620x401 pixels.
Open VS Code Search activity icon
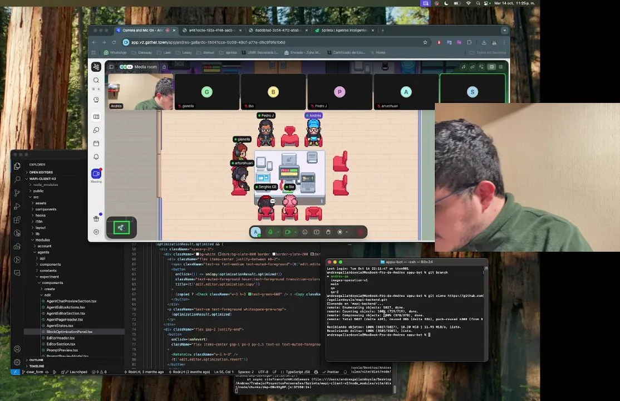pyautogui.click(x=17, y=180)
